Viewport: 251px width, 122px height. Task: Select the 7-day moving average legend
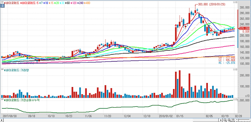[x=41, y=3]
